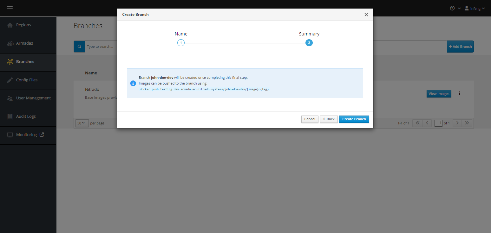Click View Images for Nitrado
Viewport: 491px width, 233px height.
439,94
